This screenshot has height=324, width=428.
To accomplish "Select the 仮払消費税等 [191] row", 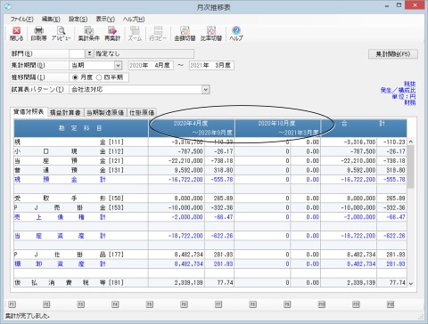I will pyautogui.click(x=210, y=283).
